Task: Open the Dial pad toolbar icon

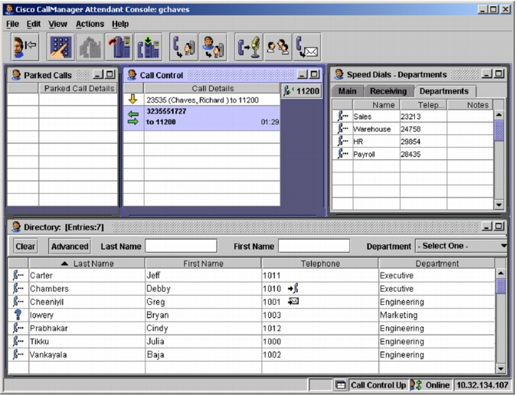Action: [61, 47]
